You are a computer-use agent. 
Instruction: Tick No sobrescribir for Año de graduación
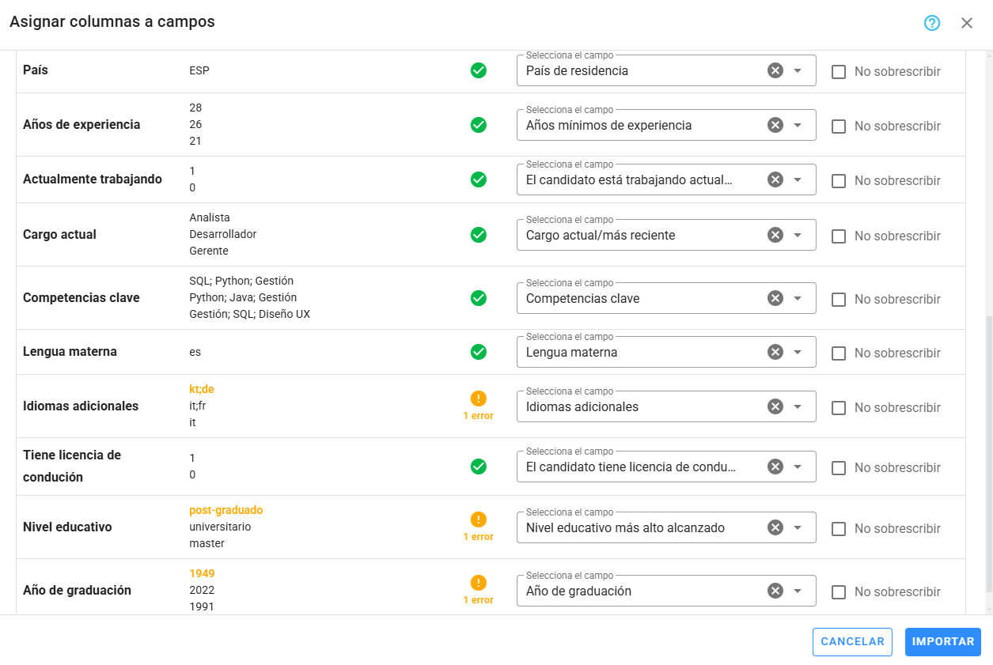[839, 592]
